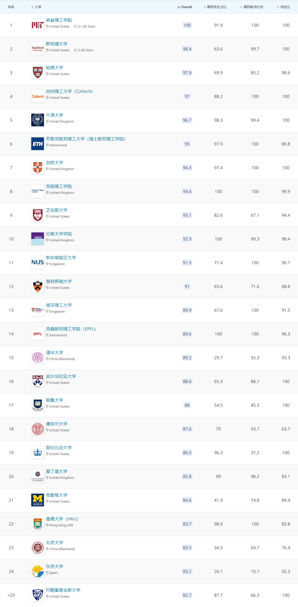Click the Harvard crest logo
This screenshot has height=607, width=298.
click(x=38, y=73)
